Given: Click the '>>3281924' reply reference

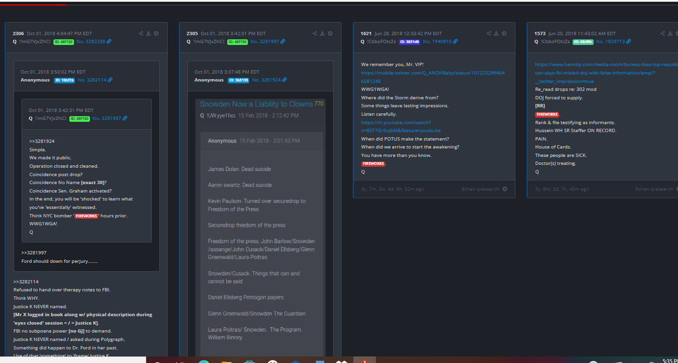Looking at the screenshot, I should [x=42, y=141].
